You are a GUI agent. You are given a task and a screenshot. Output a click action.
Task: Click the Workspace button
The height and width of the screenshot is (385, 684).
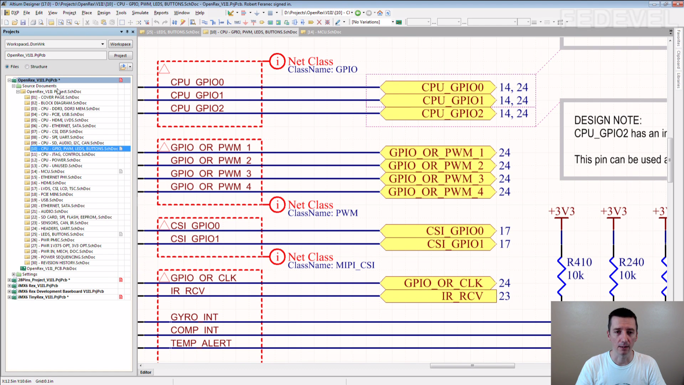coord(120,44)
